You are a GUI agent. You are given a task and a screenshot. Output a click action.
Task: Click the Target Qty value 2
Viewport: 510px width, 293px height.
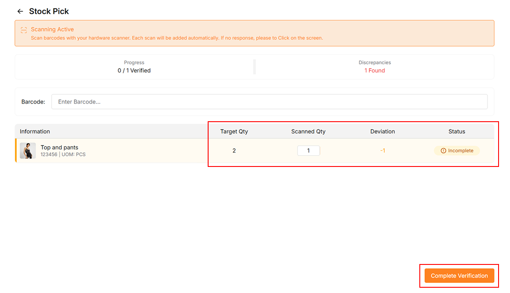coord(234,151)
